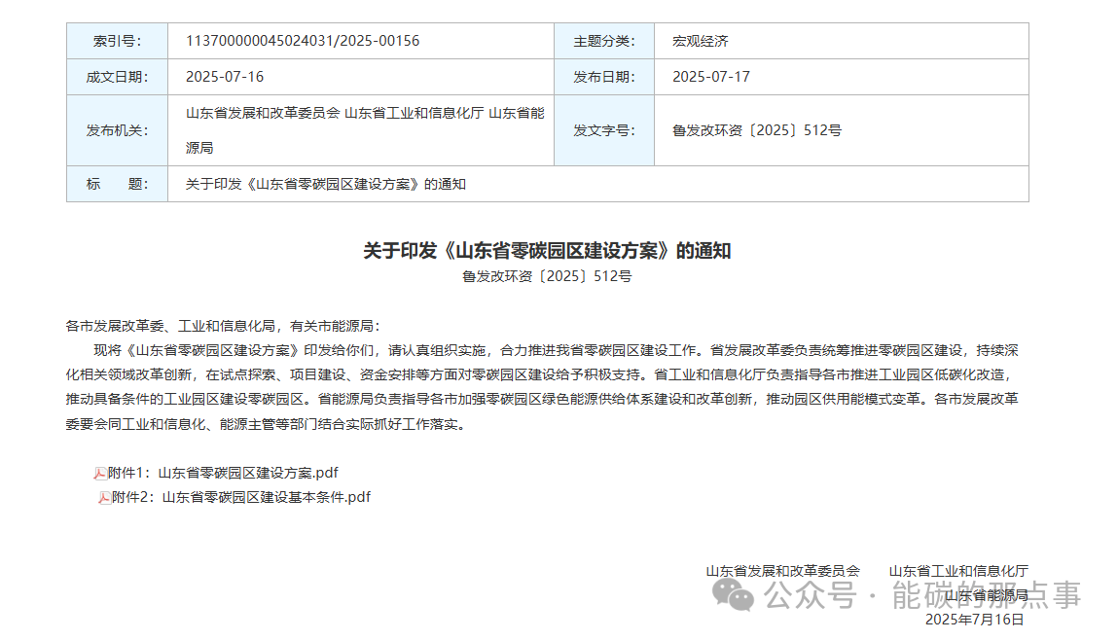Select the 主题分类 label cell
This screenshot has height=640, width=1118.
pos(603,41)
